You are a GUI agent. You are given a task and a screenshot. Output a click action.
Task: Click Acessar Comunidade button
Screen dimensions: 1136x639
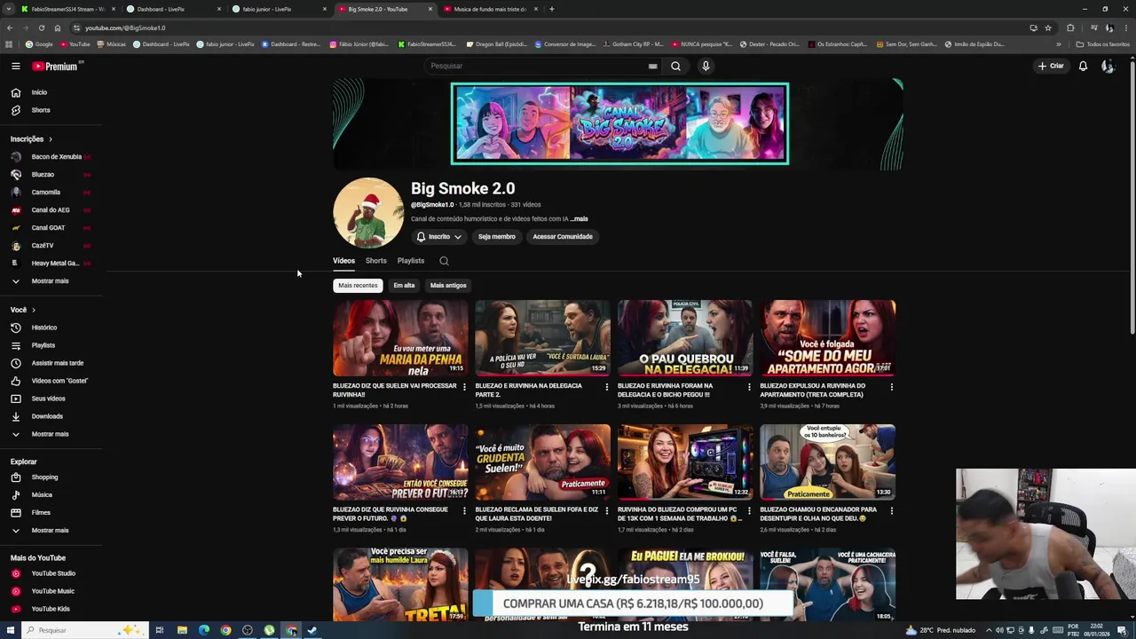click(x=563, y=237)
